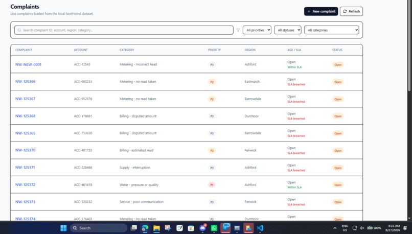Refresh the complaints list

351,11
